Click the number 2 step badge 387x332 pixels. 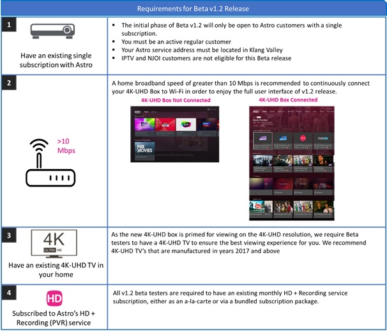[x=8, y=85]
